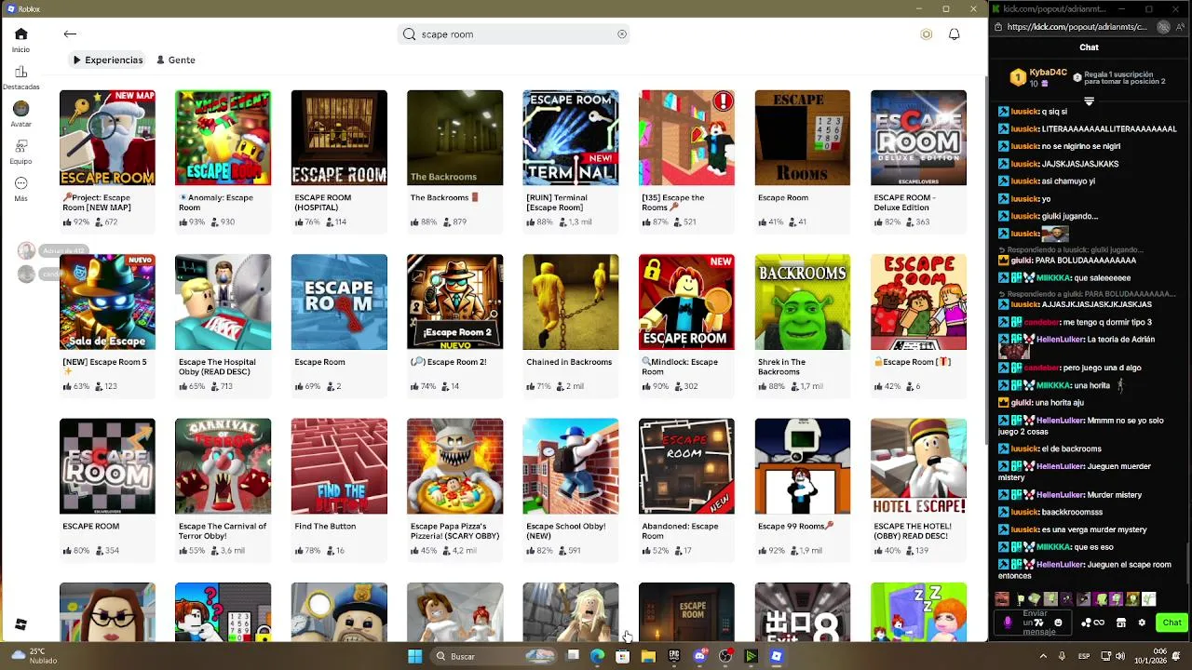The image size is (1192, 670).
Task: Open emoji picker in Kick chat
Action: (1058, 623)
